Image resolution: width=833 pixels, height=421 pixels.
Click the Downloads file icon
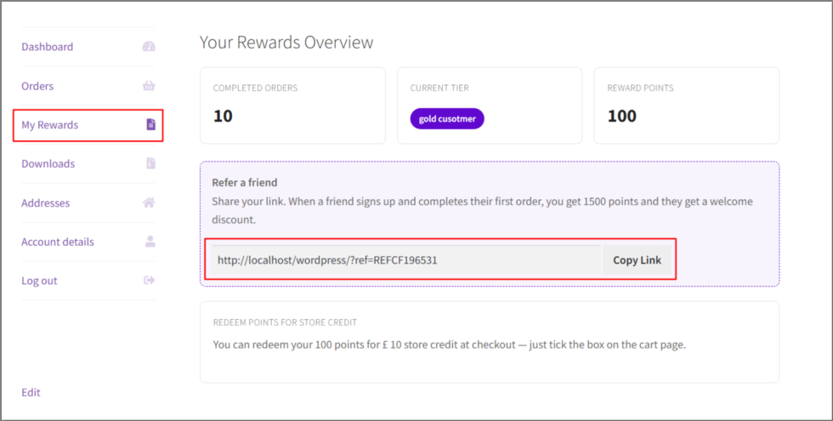tap(151, 163)
